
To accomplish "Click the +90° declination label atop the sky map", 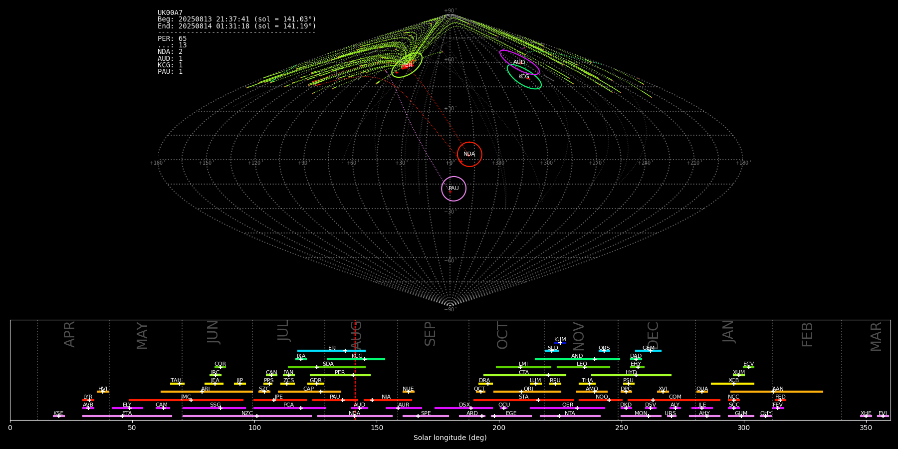I will click(450, 10).
